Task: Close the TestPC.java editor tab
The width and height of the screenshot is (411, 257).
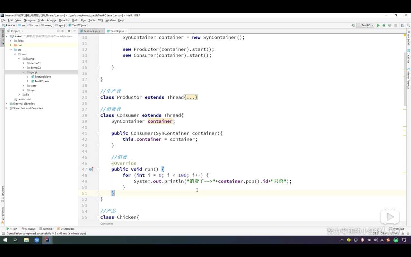Action: pos(127,31)
